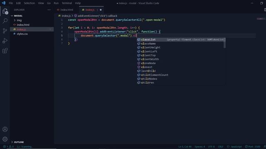Screen dimensions: 266x149
Task: Click the closest method icon
Action: tap(139, 67)
